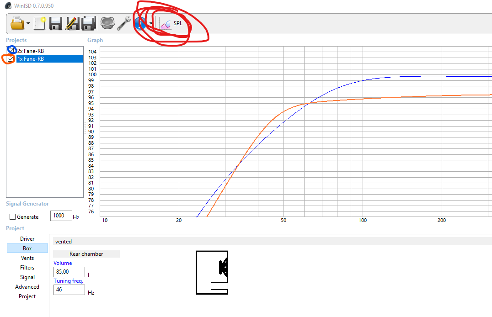Open the SPL graph type selector
This screenshot has height=317, width=492.
pos(171,23)
